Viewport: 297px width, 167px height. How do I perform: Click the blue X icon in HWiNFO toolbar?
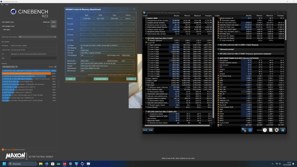coord(283,130)
